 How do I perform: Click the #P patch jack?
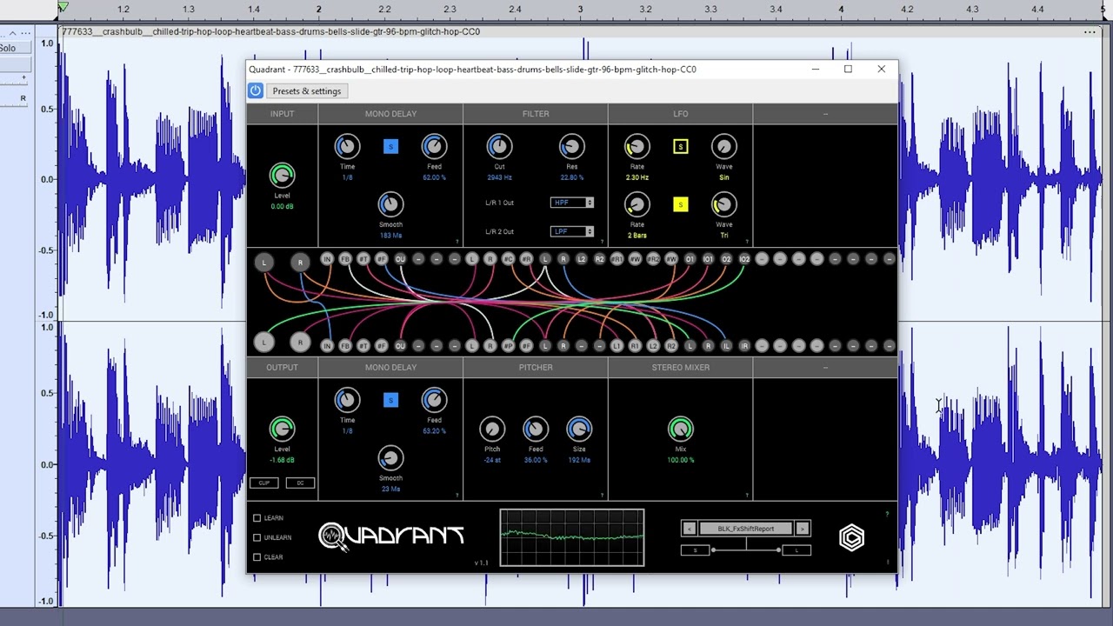509,345
